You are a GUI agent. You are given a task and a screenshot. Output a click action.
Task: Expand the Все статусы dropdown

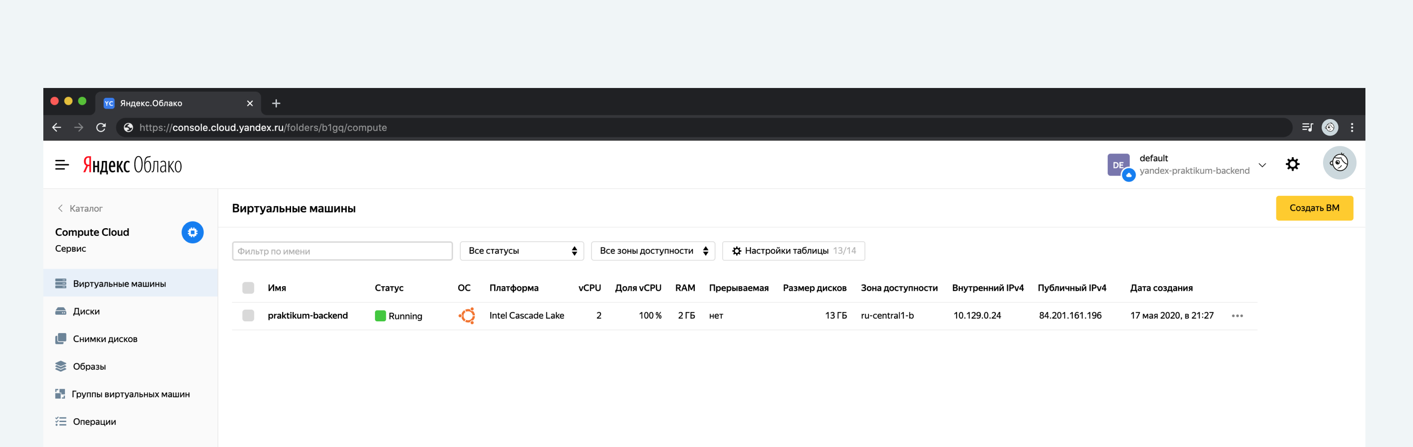522,251
